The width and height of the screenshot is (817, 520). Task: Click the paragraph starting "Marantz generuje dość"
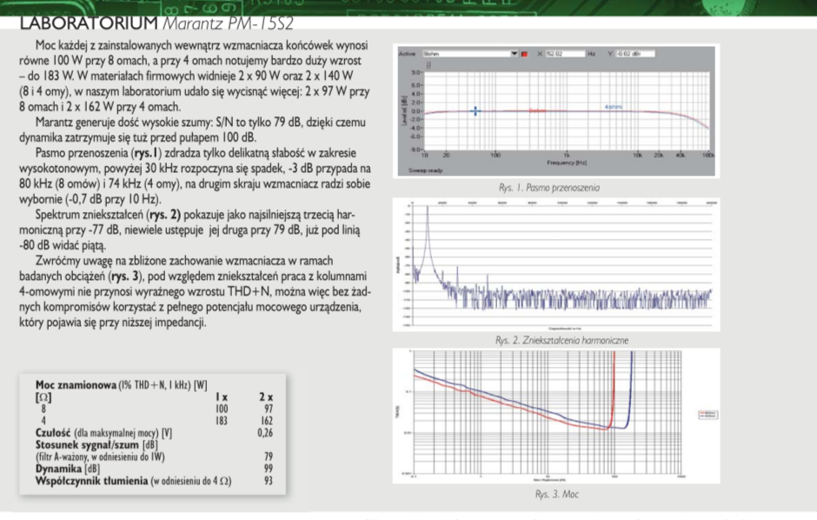193,130
